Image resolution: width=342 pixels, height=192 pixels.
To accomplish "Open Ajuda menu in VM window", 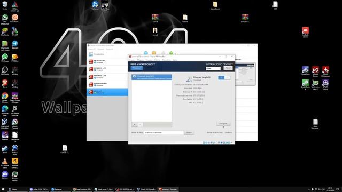I will tap(175, 60).
